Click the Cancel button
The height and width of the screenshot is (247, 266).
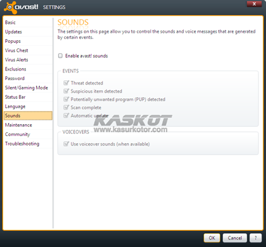click(235, 238)
